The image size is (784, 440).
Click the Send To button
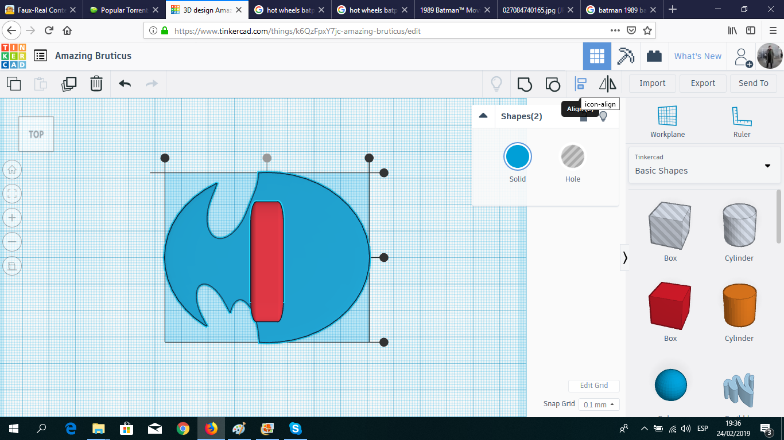point(754,83)
